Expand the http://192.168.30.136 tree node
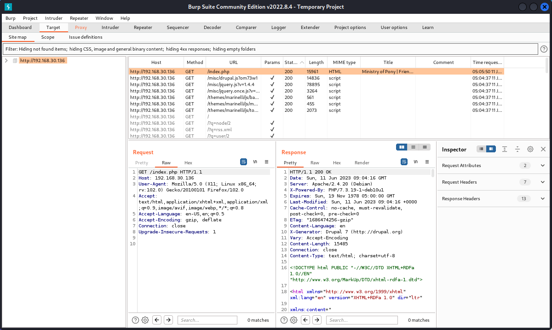Viewport: 552px width, 330px height. [6, 61]
